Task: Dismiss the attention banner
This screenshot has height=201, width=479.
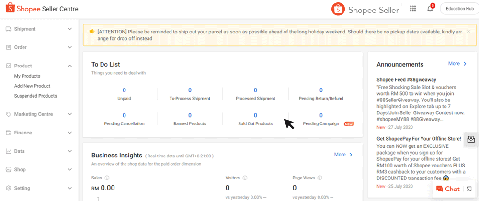Action: click(468, 32)
